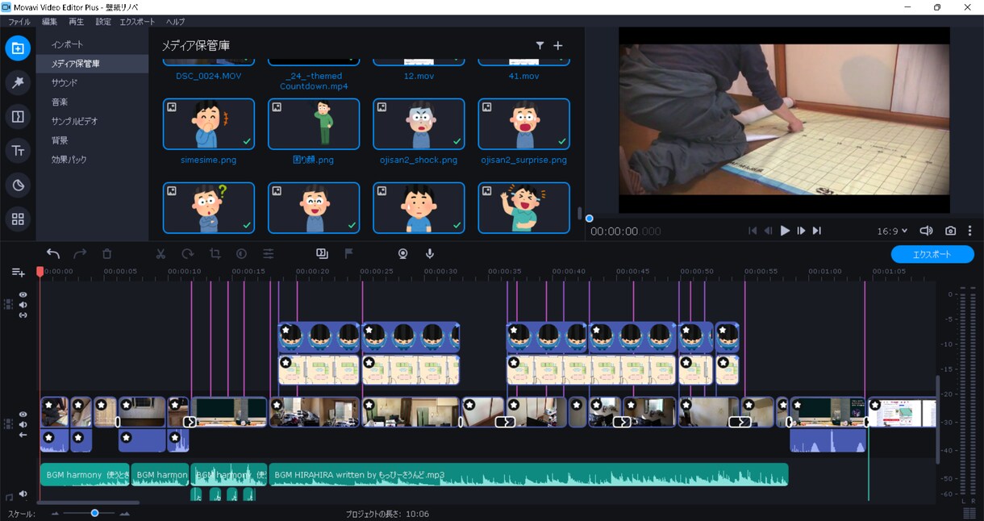The height and width of the screenshot is (521, 984).
Task: Add a new track to the timeline
Action: [x=18, y=273]
